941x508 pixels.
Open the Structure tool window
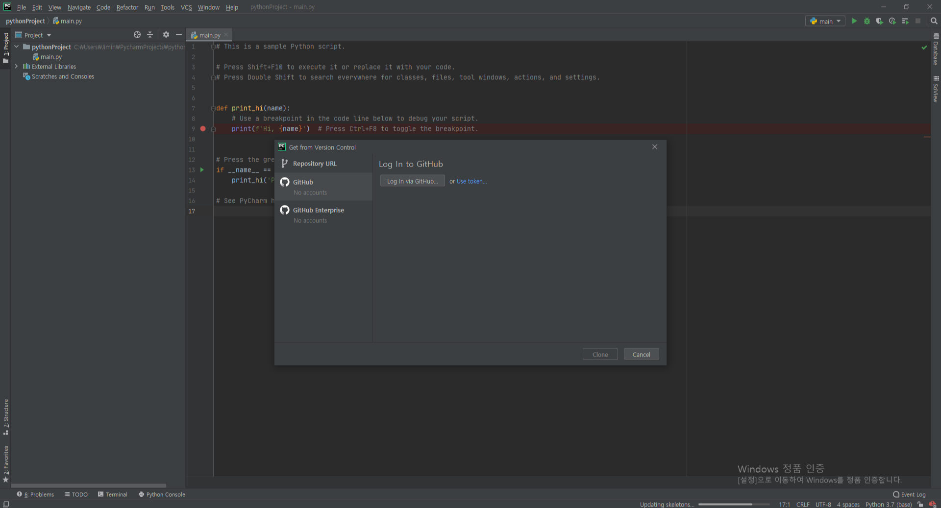pos(5,417)
